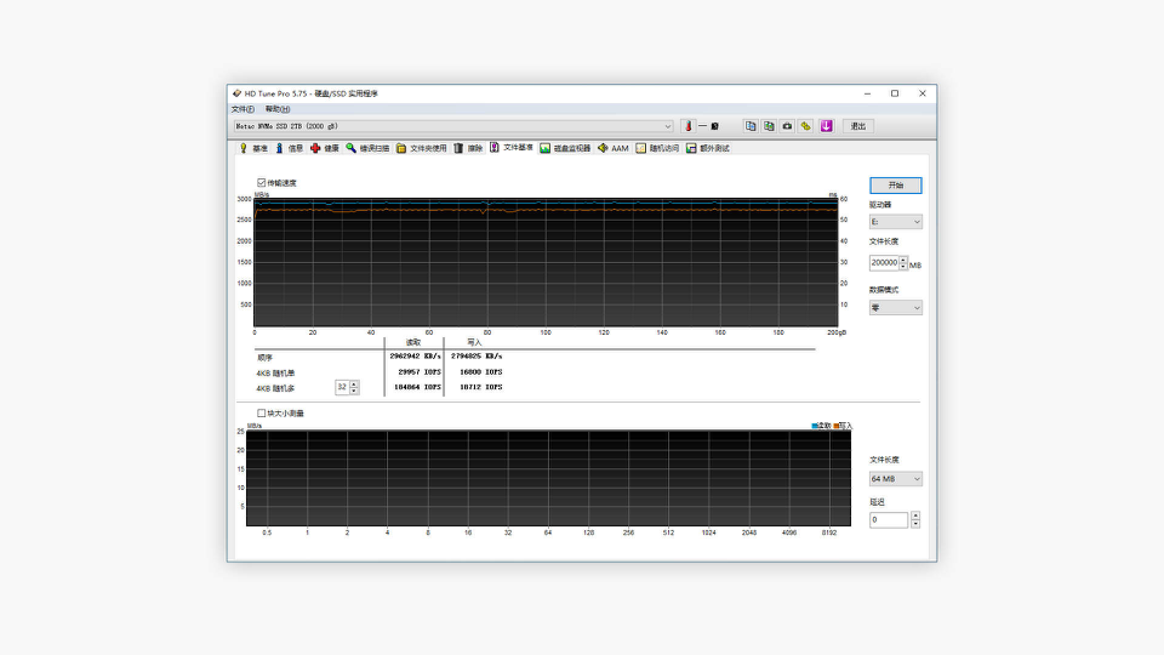Toggle the transfer speed checkbox
Viewport: 1164px width, 655px height.
[261, 183]
